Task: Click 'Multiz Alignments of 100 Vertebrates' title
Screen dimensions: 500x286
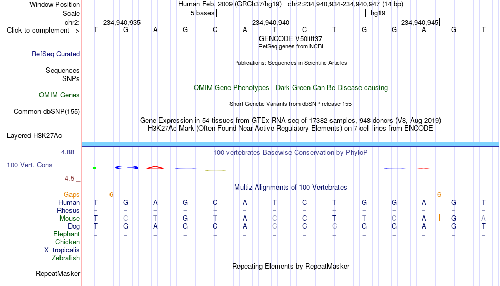Action: [x=291, y=188]
